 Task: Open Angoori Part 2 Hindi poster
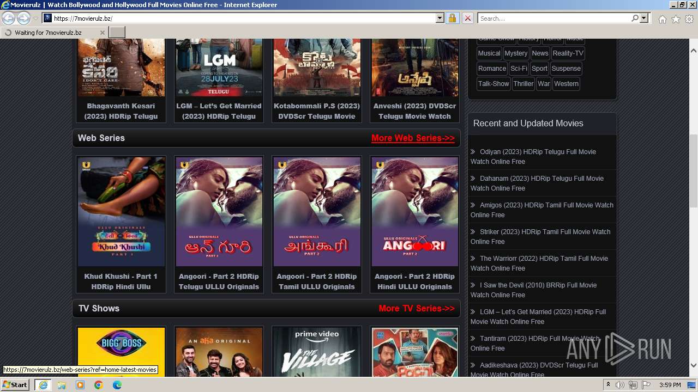[x=414, y=212]
